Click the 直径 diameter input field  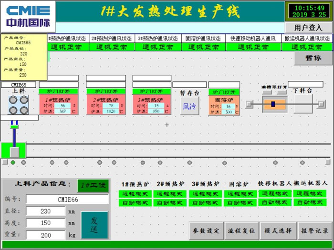click(x=45, y=211)
